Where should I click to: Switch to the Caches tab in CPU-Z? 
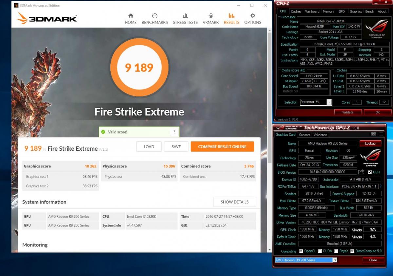click(x=296, y=11)
